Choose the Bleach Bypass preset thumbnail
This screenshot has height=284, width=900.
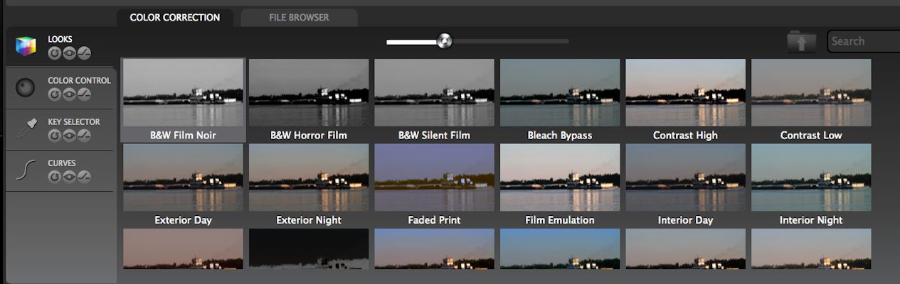pyautogui.click(x=560, y=92)
